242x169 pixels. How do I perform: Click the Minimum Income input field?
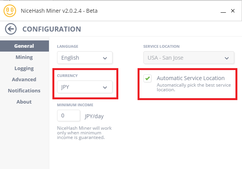click(68, 115)
